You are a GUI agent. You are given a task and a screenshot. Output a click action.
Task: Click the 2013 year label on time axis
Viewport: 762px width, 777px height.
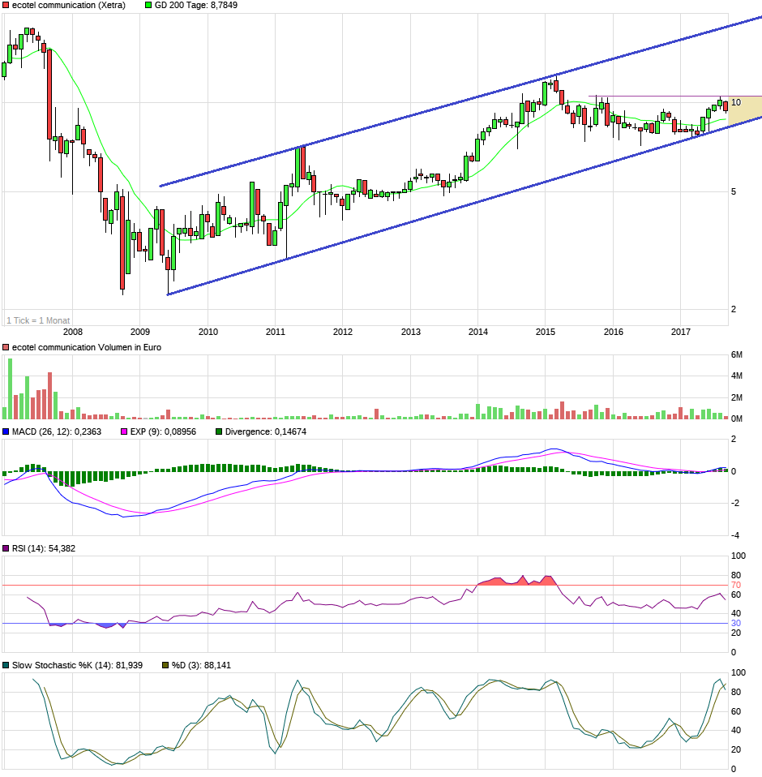(x=410, y=332)
